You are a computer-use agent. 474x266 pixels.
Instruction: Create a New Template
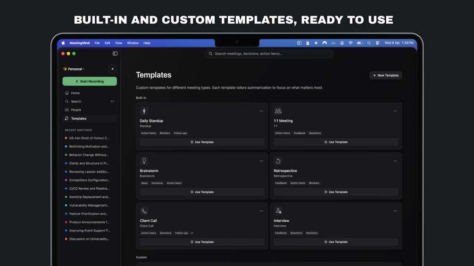[x=386, y=75]
